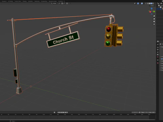Open the Compositing workspace tab
The width and height of the screenshot is (163, 122).
click(x=44, y=1)
